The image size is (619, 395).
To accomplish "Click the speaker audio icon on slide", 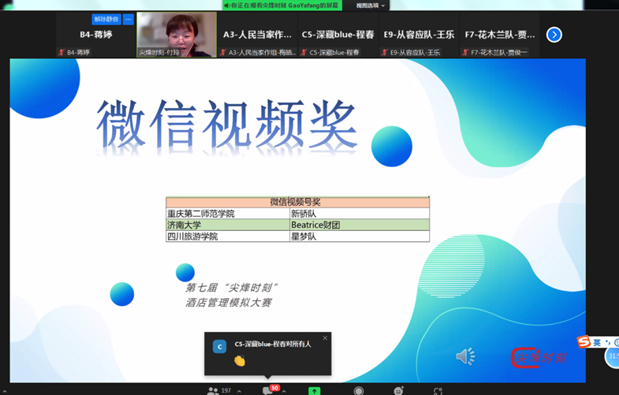I will 465,356.
